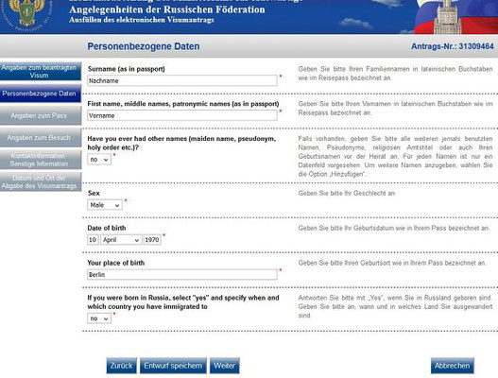This screenshot has width=498, height=378.
Task: Click the birth day field showing 10
Action: [x=93, y=240]
